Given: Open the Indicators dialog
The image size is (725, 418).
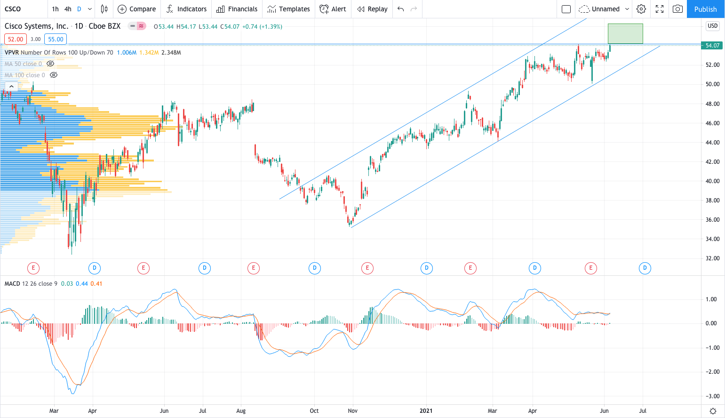Looking at the screenshot, I should click(x=187, y=9).
